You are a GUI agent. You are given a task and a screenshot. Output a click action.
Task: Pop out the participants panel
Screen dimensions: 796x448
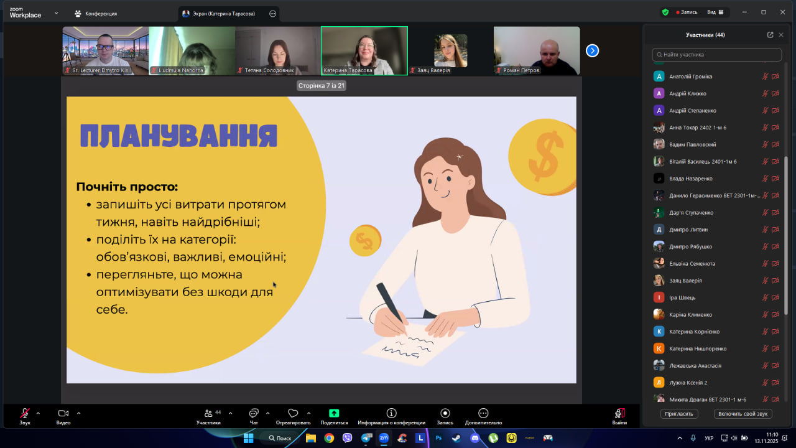tap(770, 35)
